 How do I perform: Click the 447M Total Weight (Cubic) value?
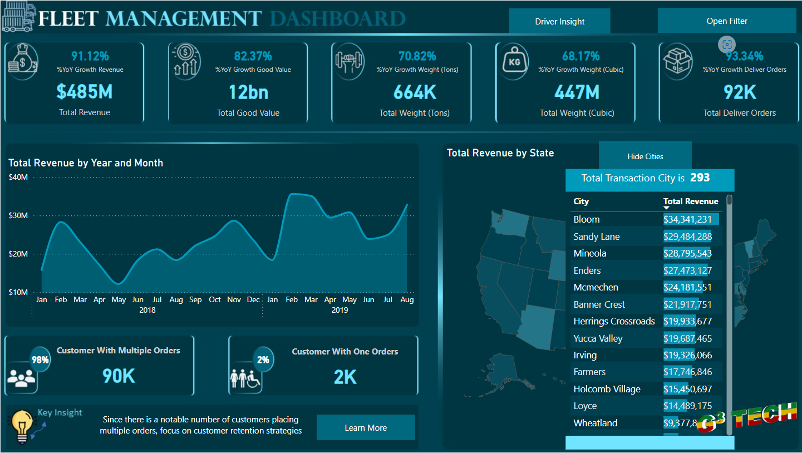coord(577,91)
